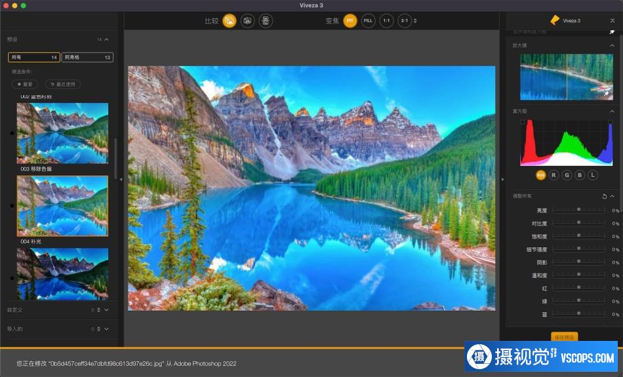Viewport: 623px width, 377px height.
Task: Collapse the 预设 presets section
Action: click(x=106, y=39)
